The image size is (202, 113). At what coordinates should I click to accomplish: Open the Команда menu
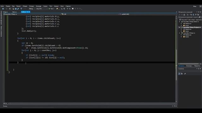click(x=39, y=6)
